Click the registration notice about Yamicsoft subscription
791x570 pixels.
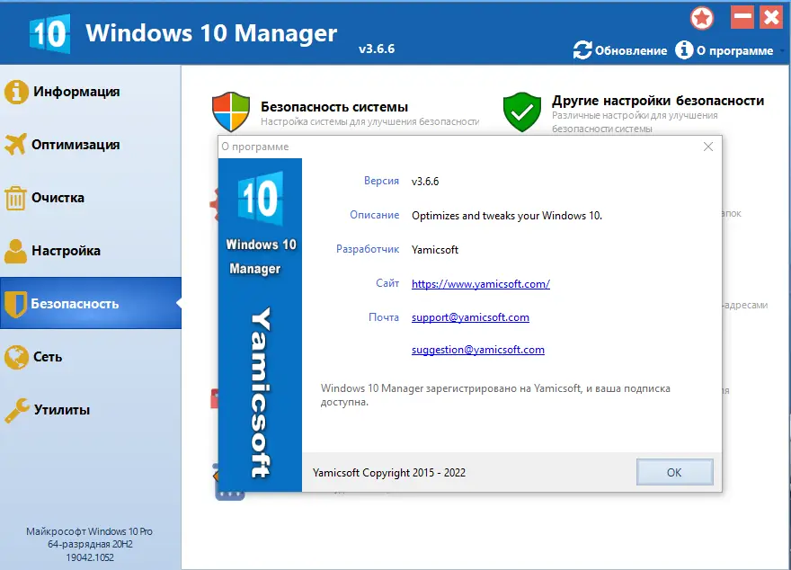(x=495, y=395)
